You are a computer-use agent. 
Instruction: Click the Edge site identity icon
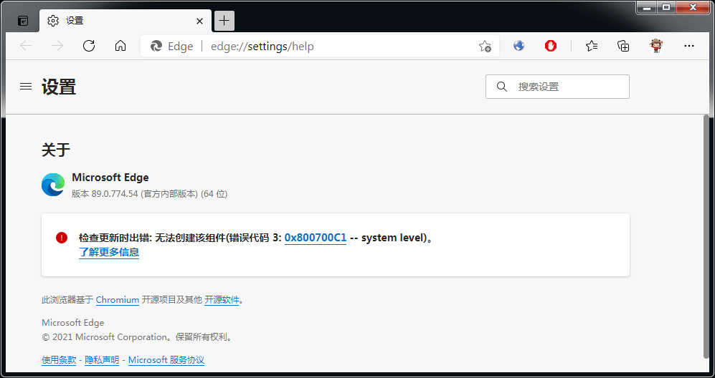pos(156,46)
